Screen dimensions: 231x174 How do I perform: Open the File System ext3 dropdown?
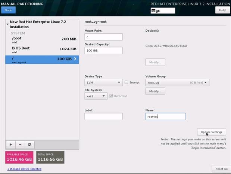pos(96,96)
